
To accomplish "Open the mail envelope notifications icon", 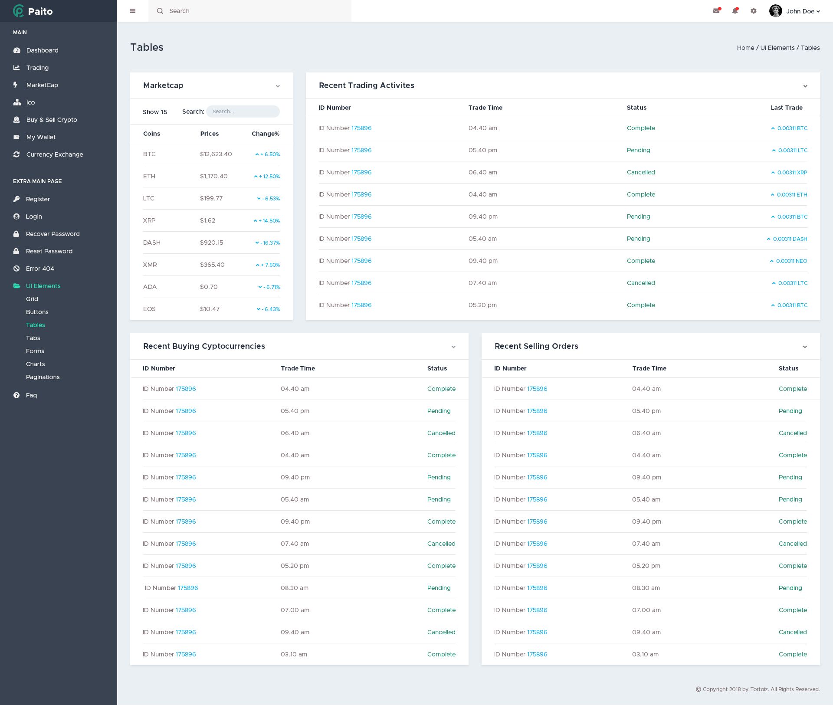I will pyautogui.click(x=716, y=11).
